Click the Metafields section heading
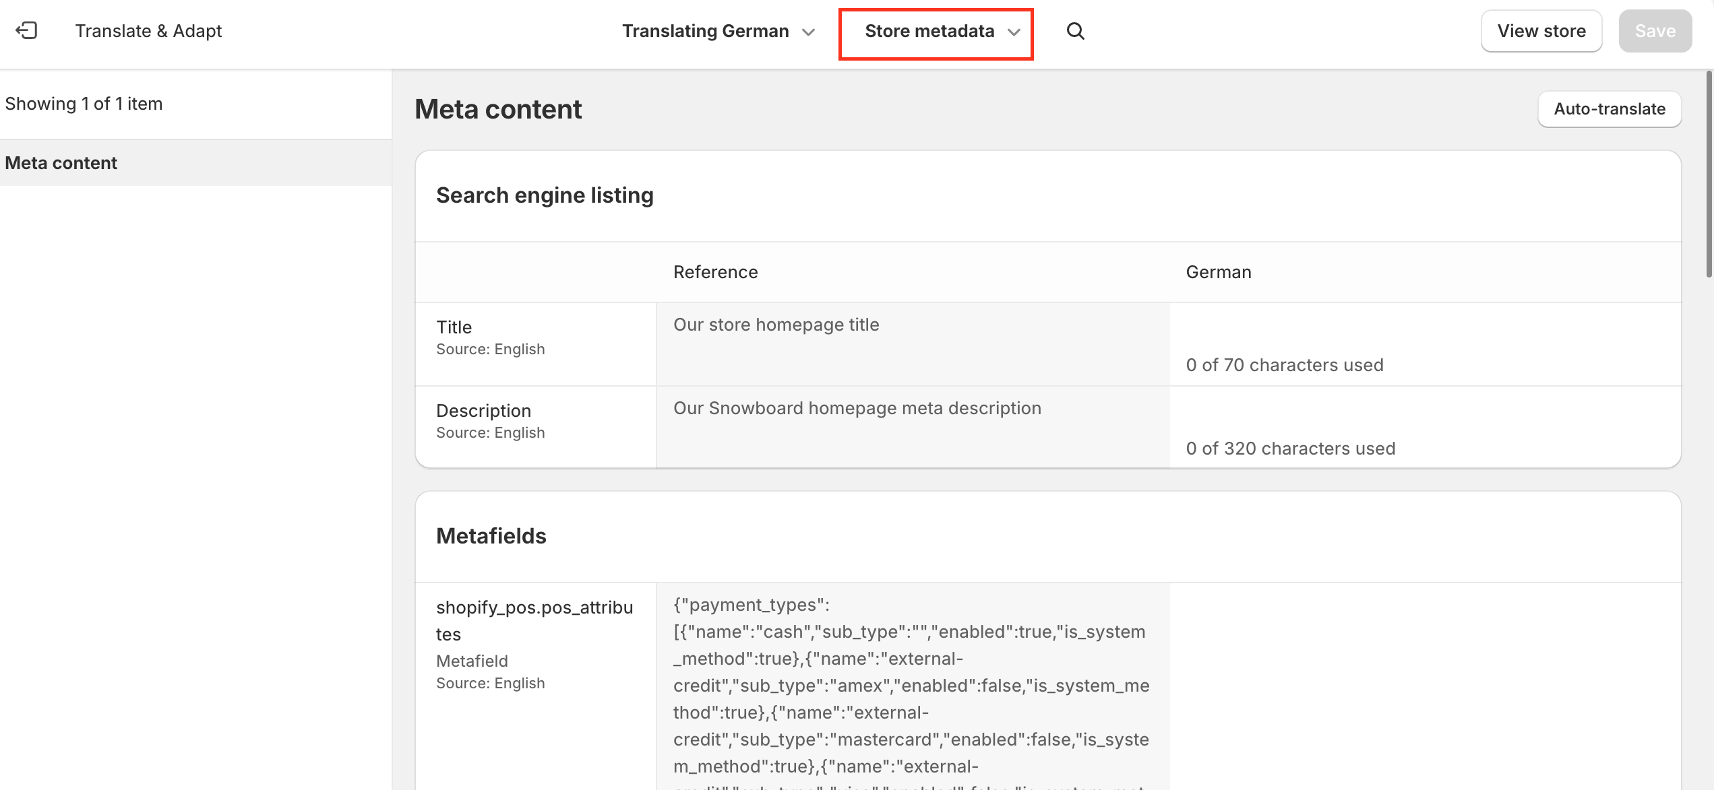The width and height of the screenshot is (1714, 790). [491, 536]
